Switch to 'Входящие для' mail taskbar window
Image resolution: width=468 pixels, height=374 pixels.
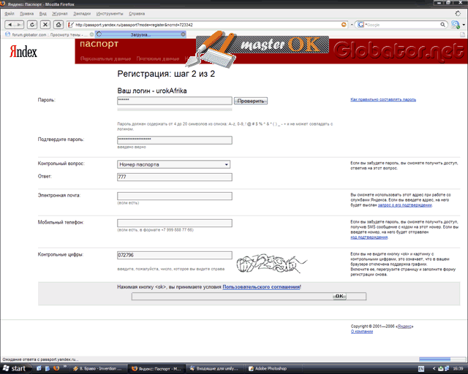pos(216,369)
